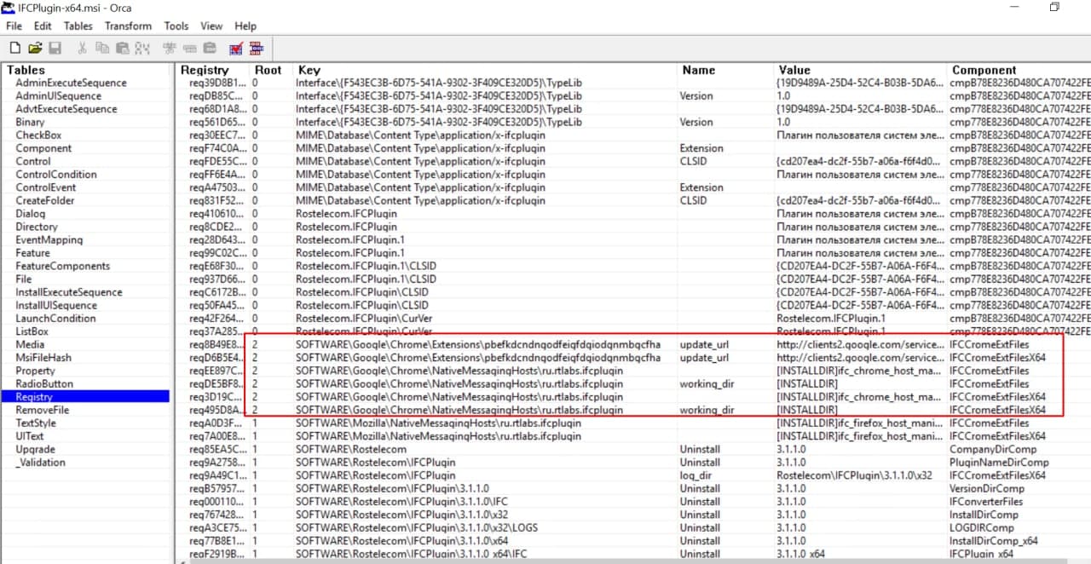Sort by the Root column header
Screen dimensions: 1091x564
click(268, 70)
